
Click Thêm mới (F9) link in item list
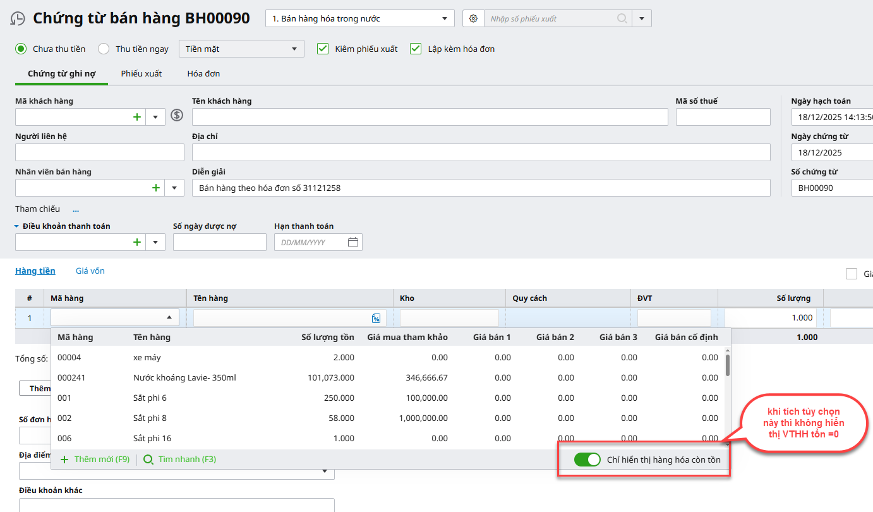coord(95,460)
